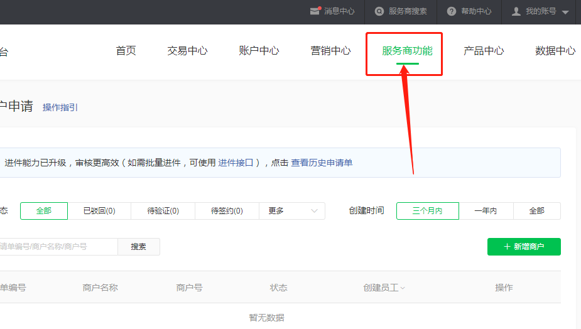This screenshot has width=581, height=329.
Task: Open 服务商搜索 in the top bar
Action: pos(408,11)
